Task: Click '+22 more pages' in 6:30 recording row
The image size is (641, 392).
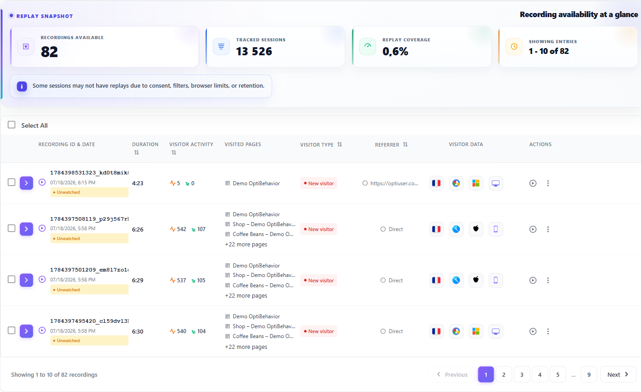Action: pos(246,347)
